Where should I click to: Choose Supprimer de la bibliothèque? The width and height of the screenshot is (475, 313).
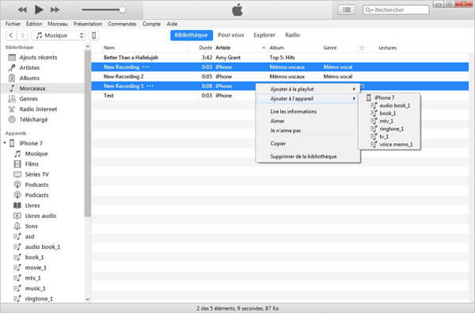coord(309,157)
